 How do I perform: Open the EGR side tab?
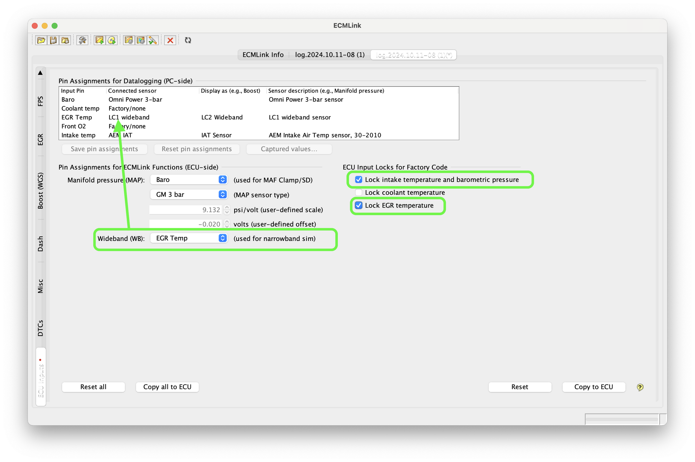point(41,140)
